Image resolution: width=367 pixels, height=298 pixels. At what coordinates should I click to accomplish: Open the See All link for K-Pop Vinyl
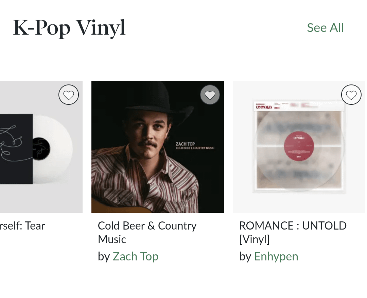tap(325, 28)
